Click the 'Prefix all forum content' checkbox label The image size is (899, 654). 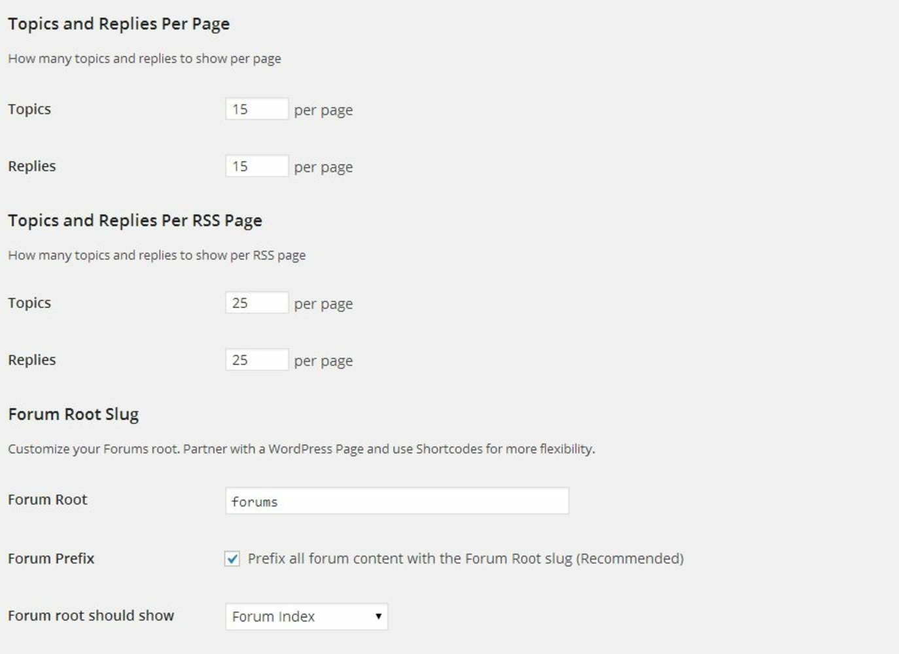pyautogui.click(x=465, y=559)
